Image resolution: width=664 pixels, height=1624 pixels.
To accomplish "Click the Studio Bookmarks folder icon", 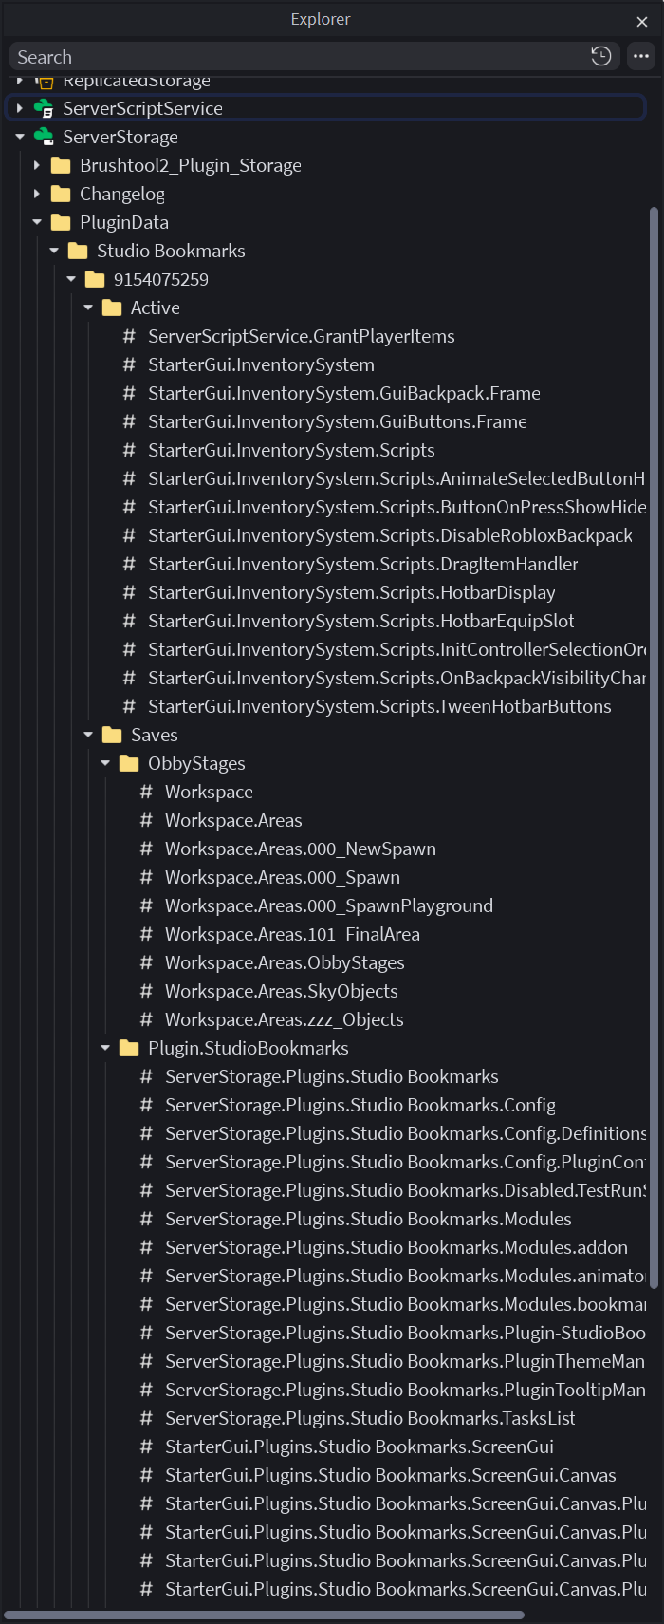I will 78,251.
